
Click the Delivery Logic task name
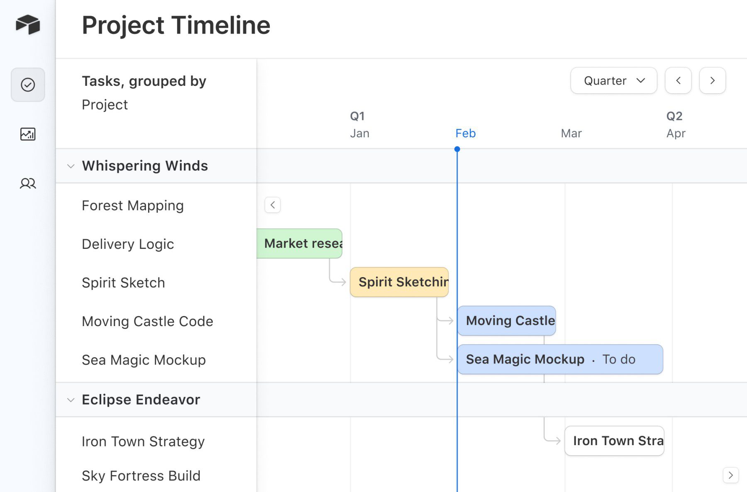pyautogui.click(x=128, y=244)
